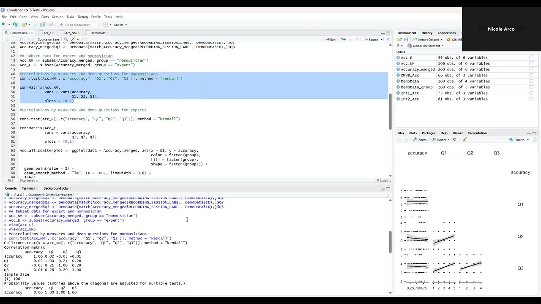
Task: Open the Profile menu
Action: pos(96,17)
